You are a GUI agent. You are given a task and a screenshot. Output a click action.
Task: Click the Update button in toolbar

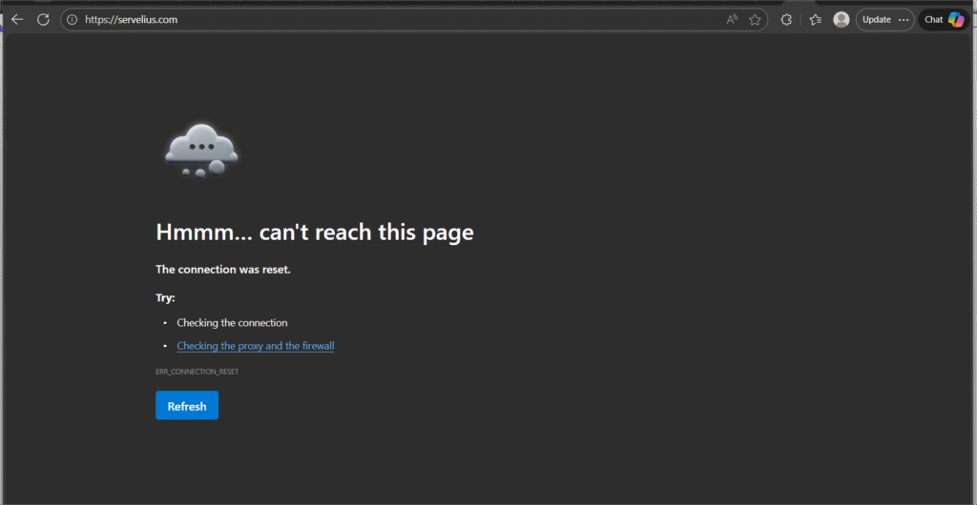[876, 19]
